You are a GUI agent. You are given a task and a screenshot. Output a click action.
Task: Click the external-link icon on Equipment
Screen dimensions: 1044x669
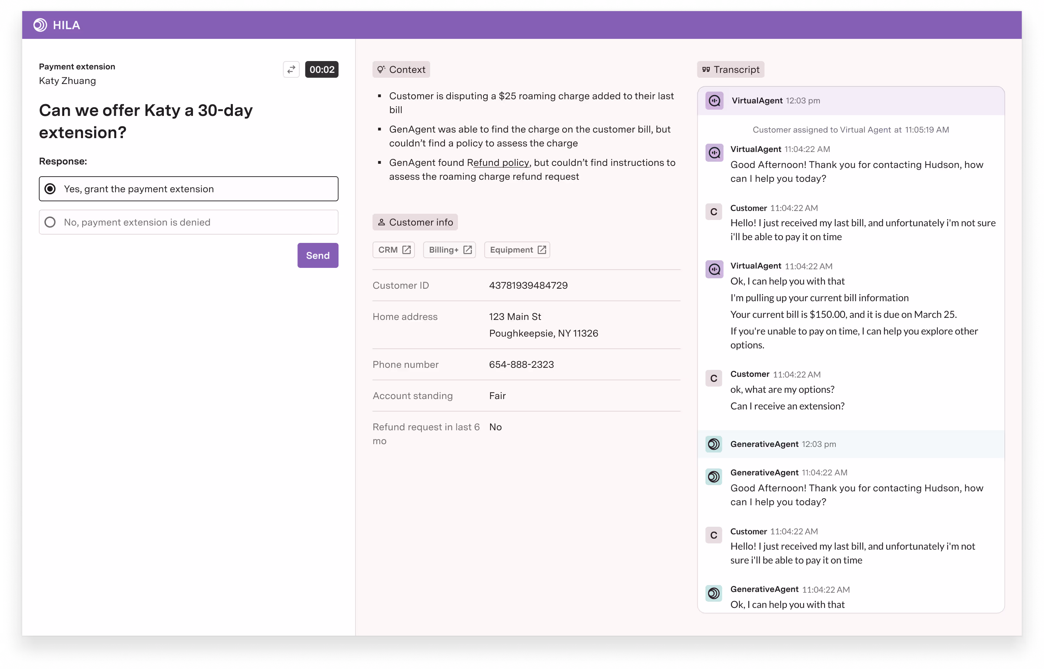542,250
